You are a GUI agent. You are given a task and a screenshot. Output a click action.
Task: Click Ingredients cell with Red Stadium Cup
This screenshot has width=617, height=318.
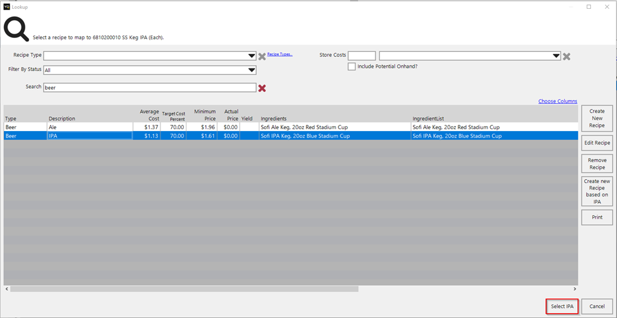point(334,127)
